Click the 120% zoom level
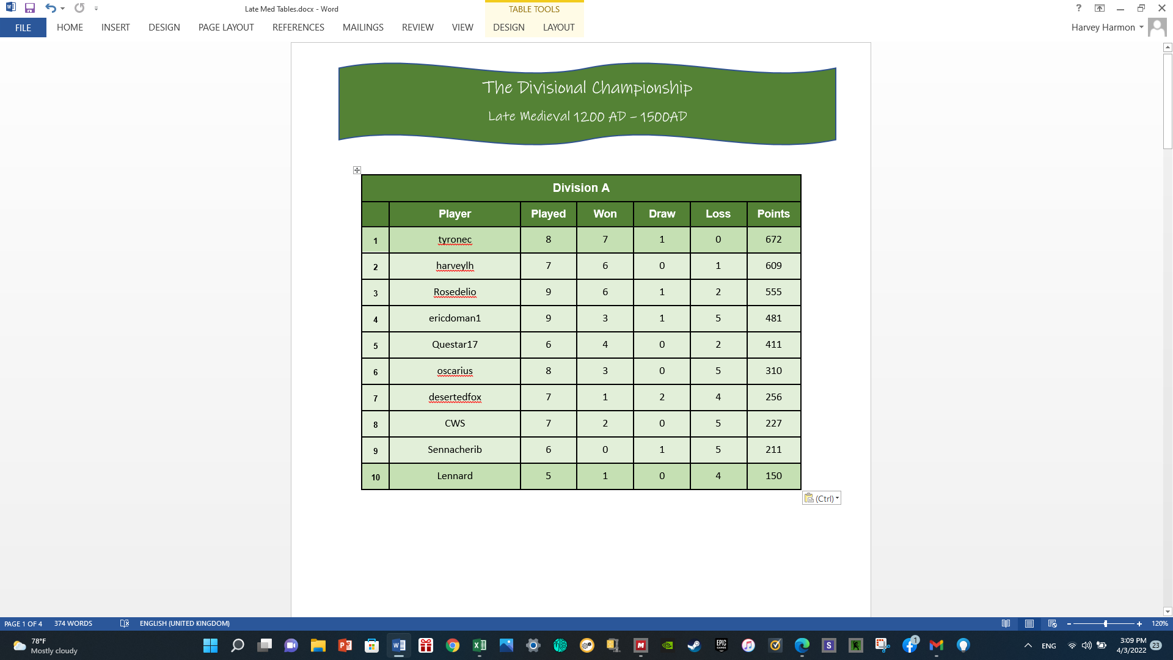1173x660 pixels. coord(1160,624)
